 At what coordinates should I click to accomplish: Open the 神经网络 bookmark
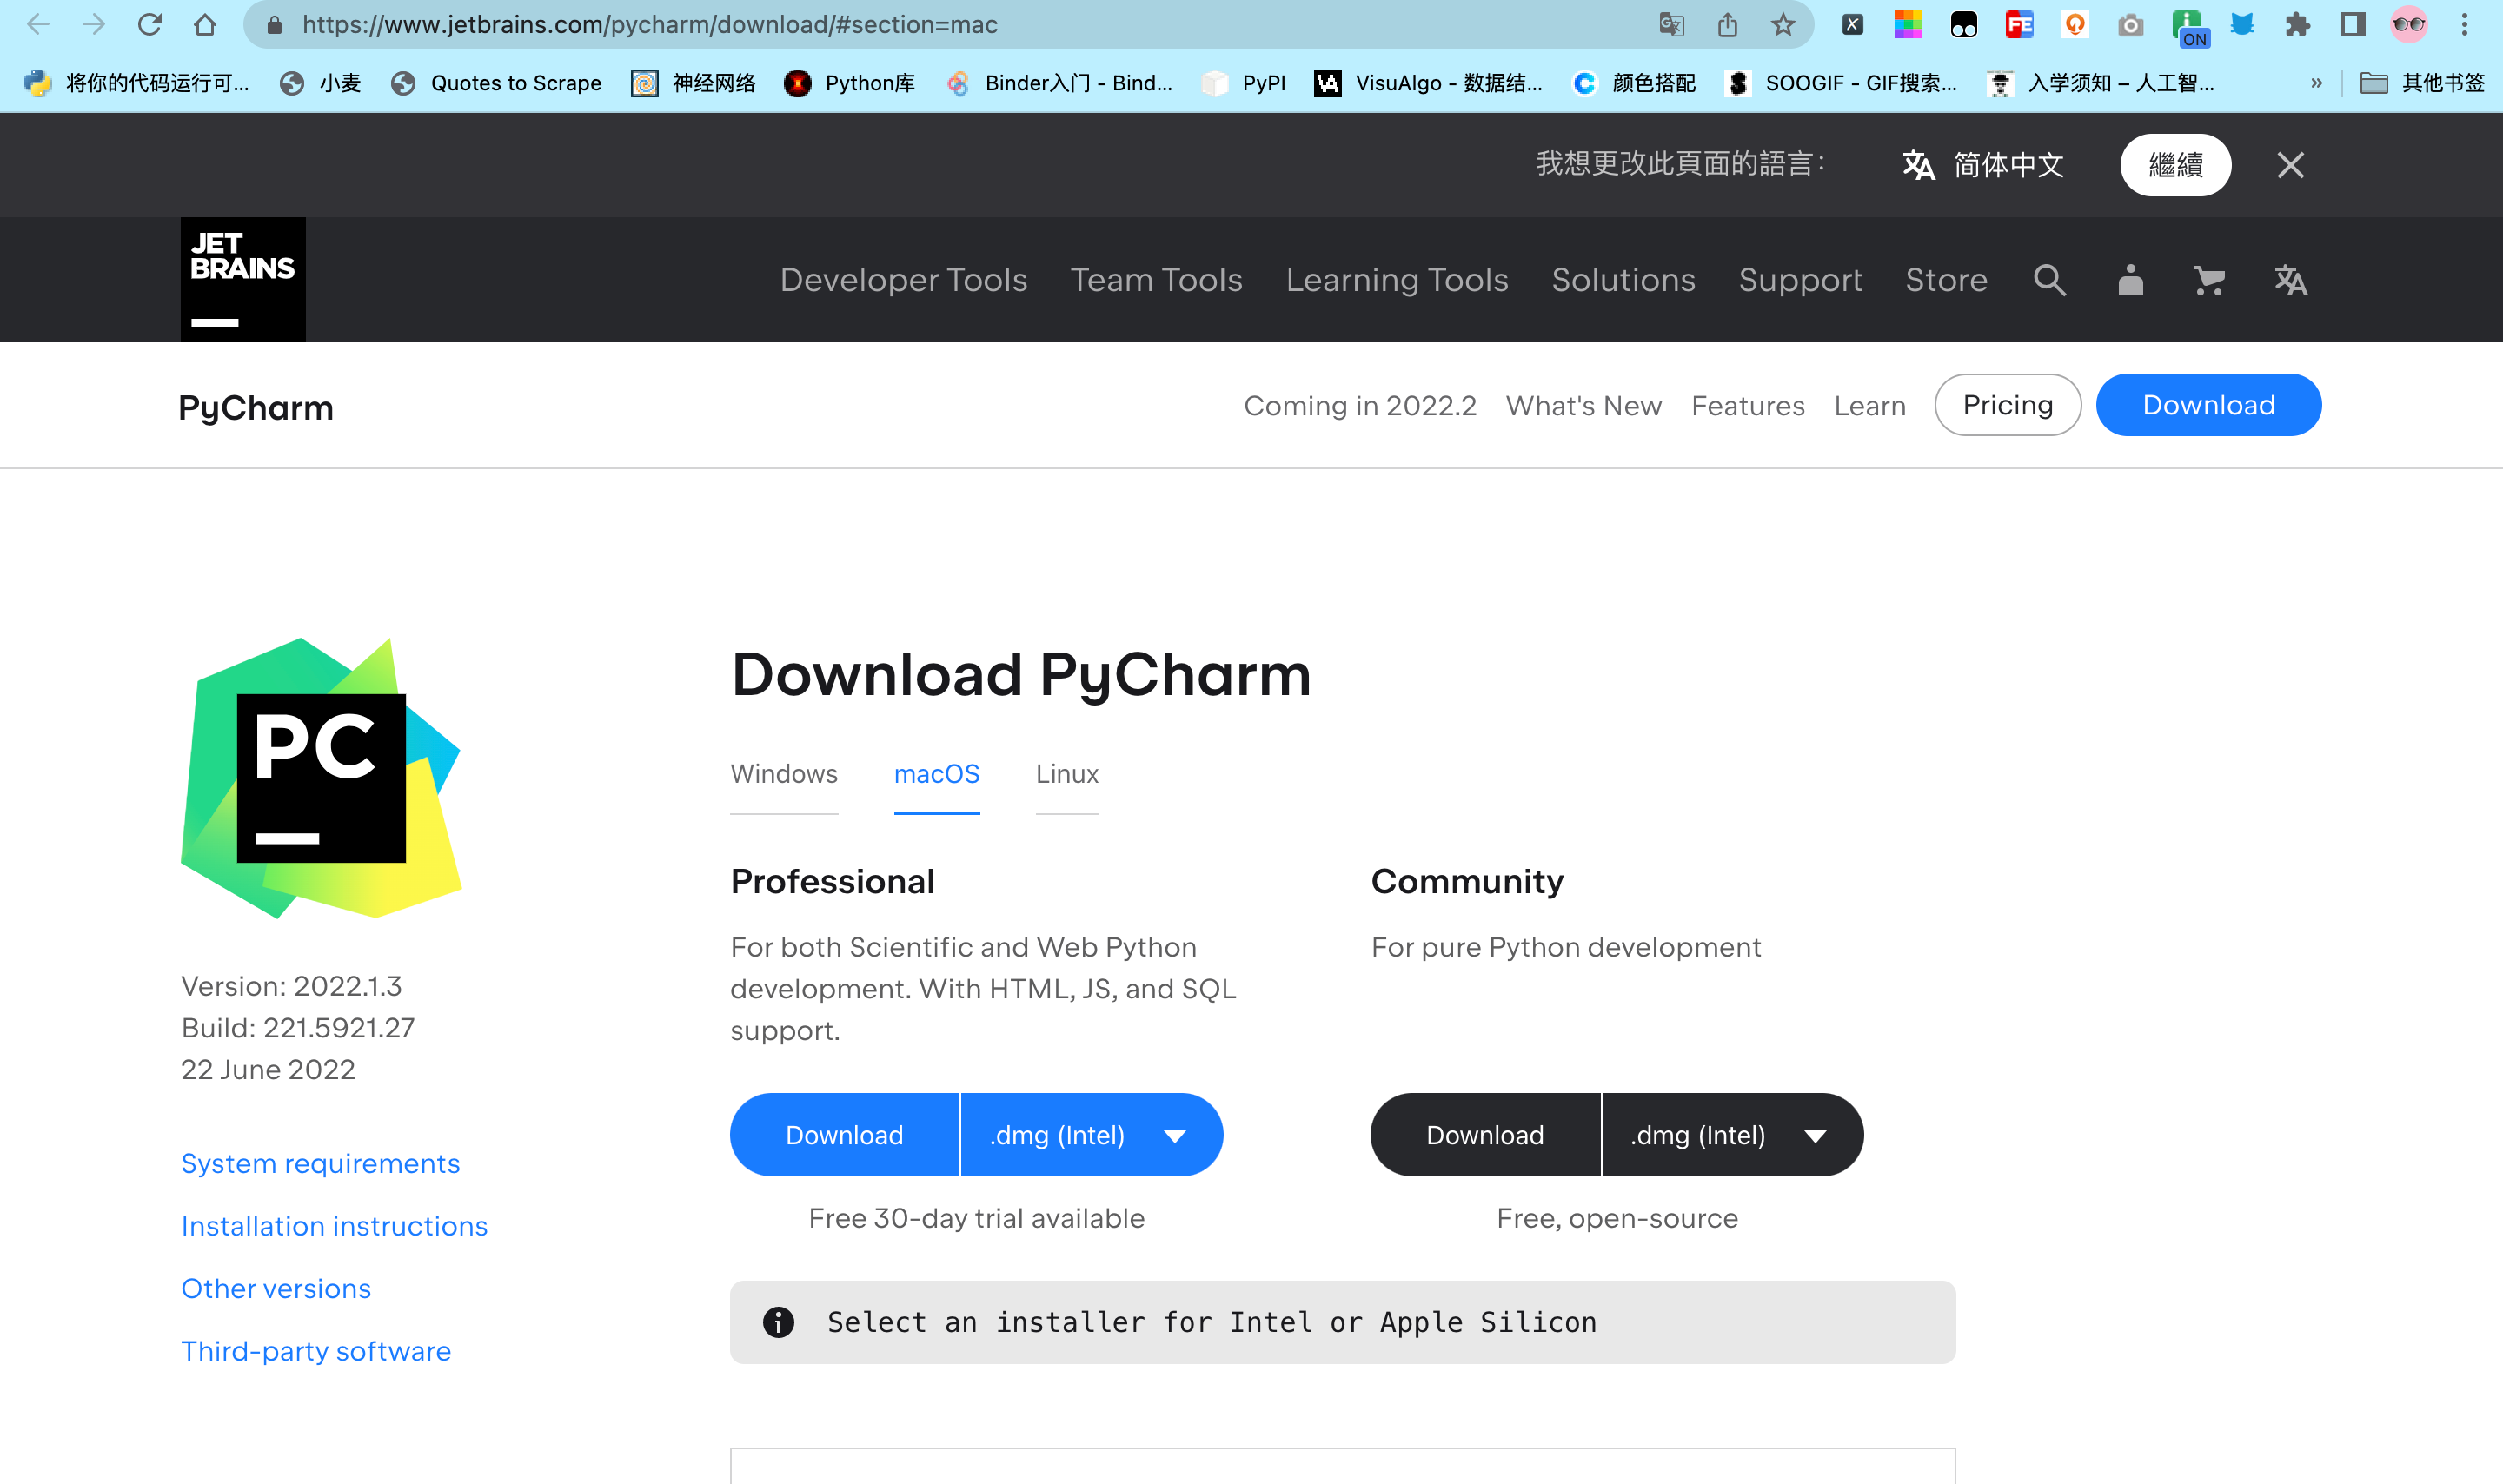(693, 83)
